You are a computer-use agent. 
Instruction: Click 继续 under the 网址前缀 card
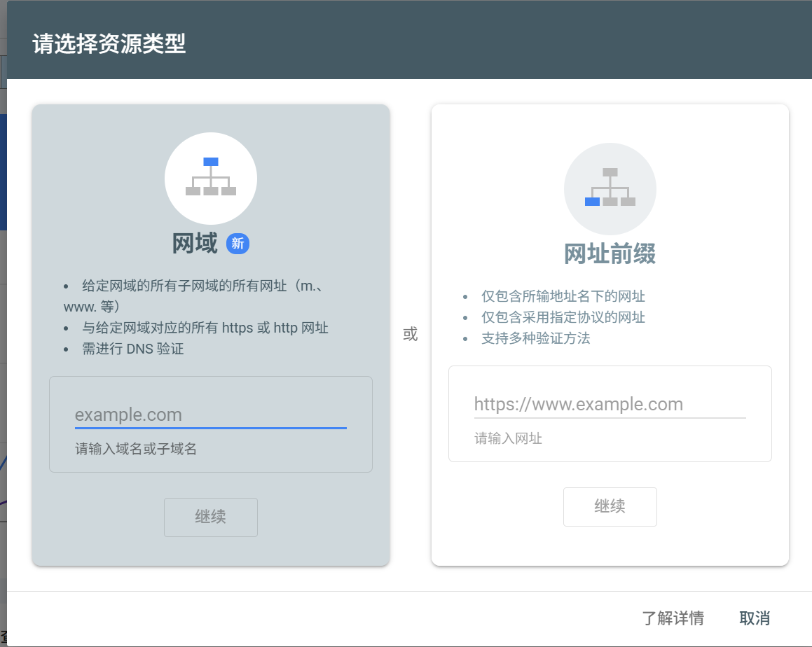[x=610, y=507]
